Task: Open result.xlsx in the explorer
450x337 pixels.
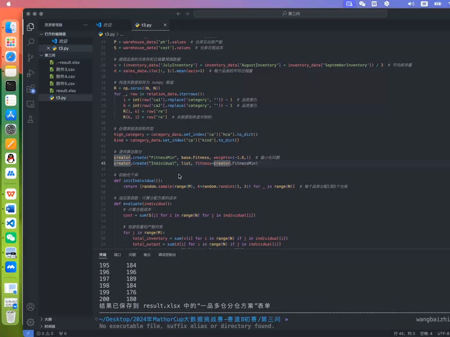Action: click(66, 91)
